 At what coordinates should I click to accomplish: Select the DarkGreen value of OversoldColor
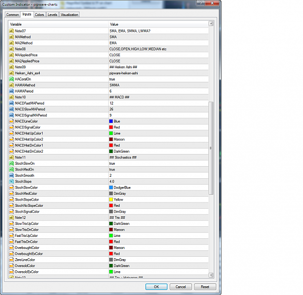122,265
